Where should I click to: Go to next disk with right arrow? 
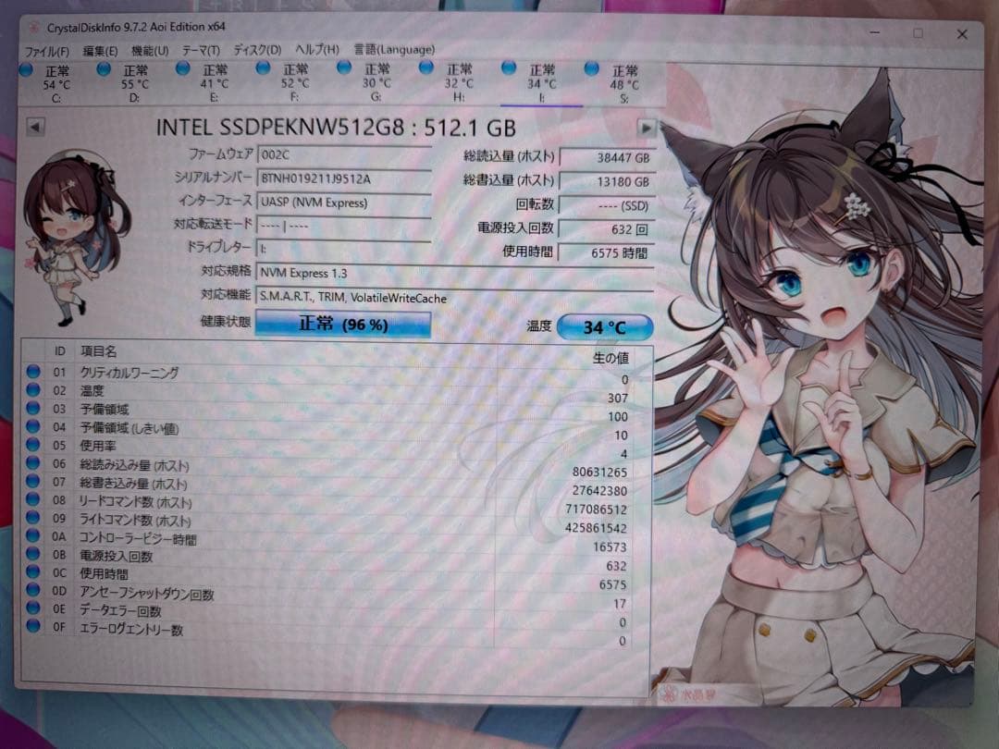tap(646, 128)
